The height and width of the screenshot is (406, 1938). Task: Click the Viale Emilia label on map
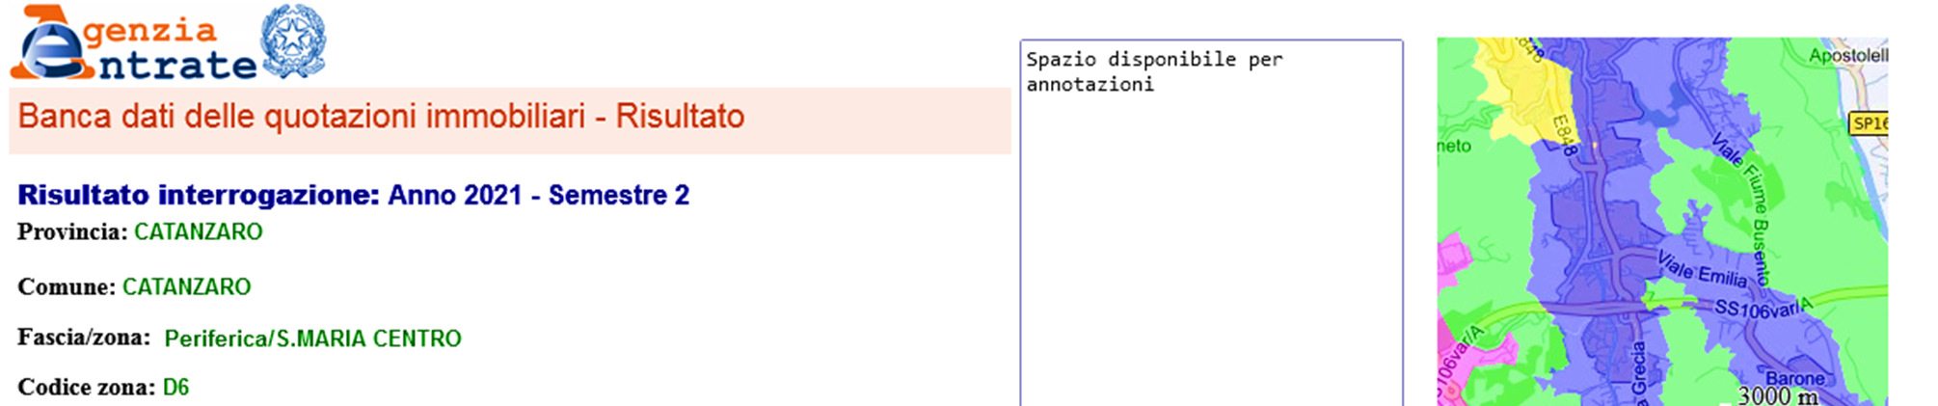1702,270
